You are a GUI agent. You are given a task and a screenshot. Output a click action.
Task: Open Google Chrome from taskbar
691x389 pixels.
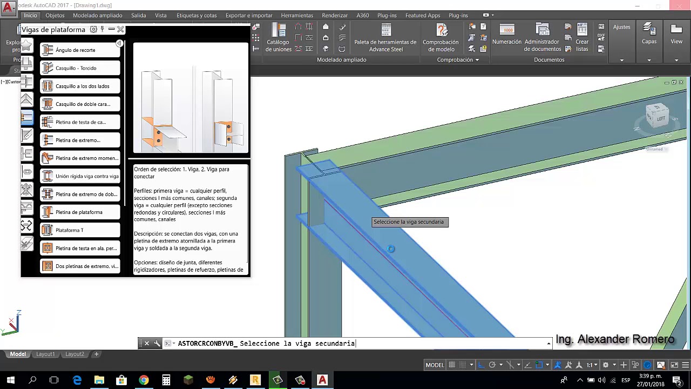tap(144, 380)
